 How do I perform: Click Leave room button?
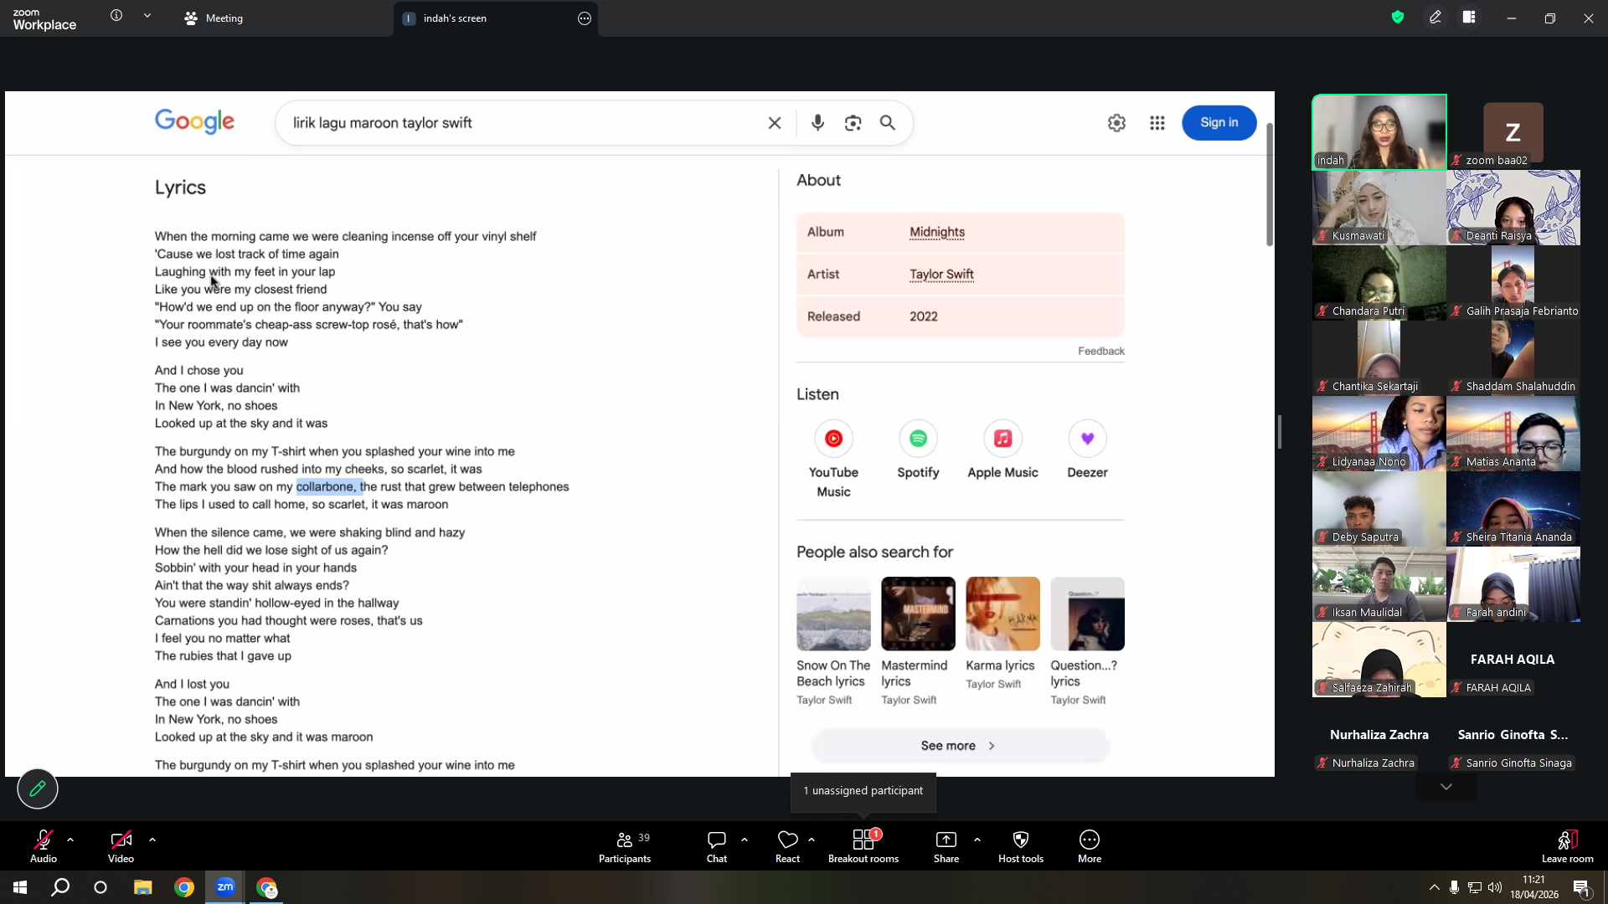click(1568, 846)
